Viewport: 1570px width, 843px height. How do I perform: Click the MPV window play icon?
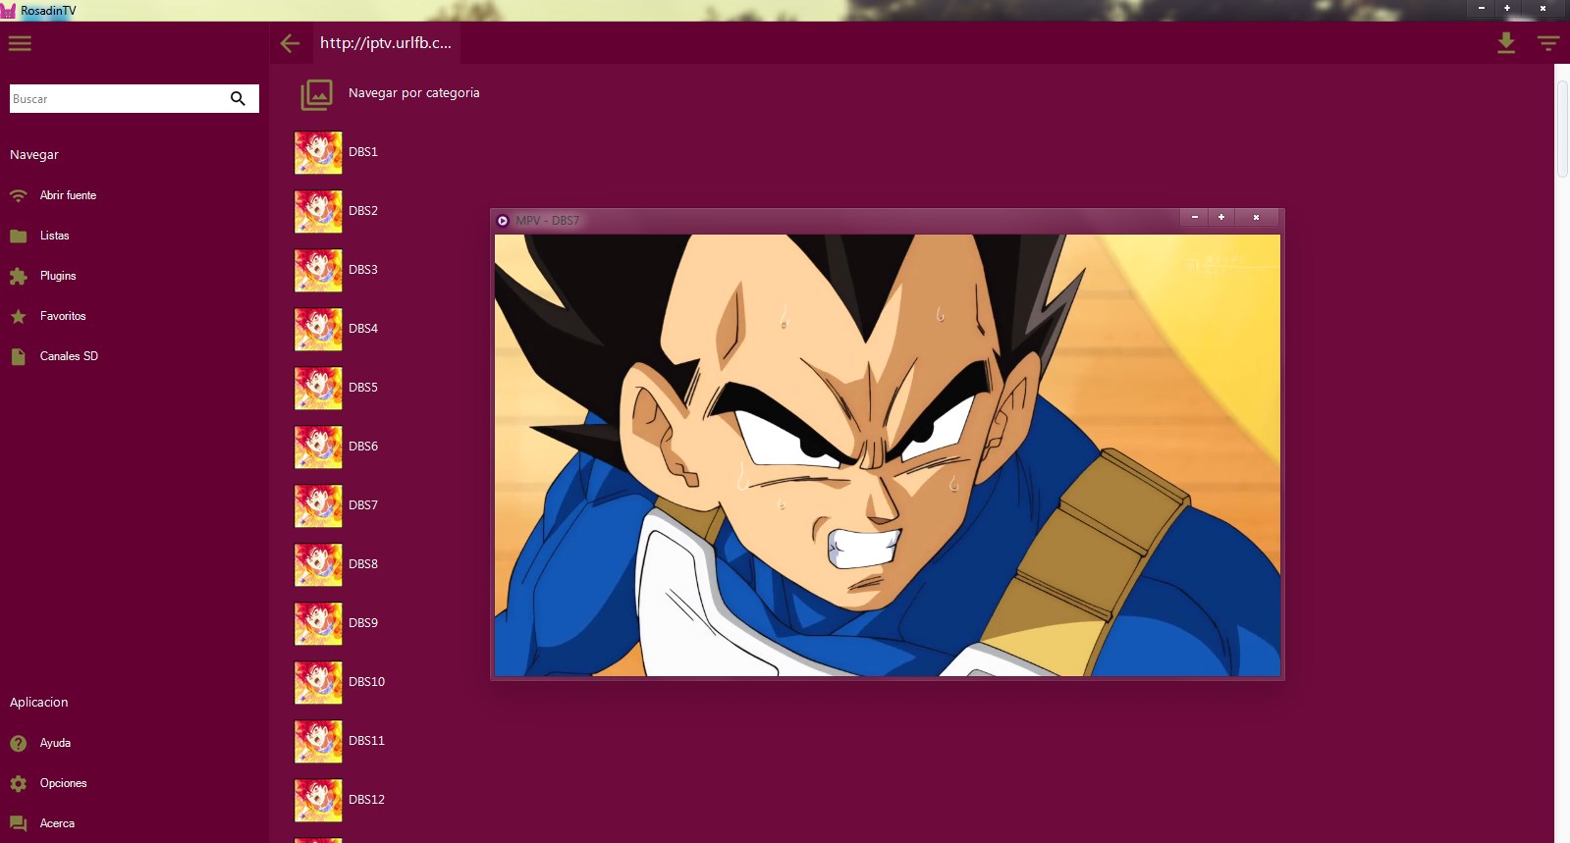coord(503,221)
